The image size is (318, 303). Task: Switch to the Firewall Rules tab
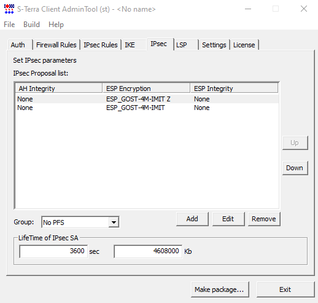click(56, 45)
